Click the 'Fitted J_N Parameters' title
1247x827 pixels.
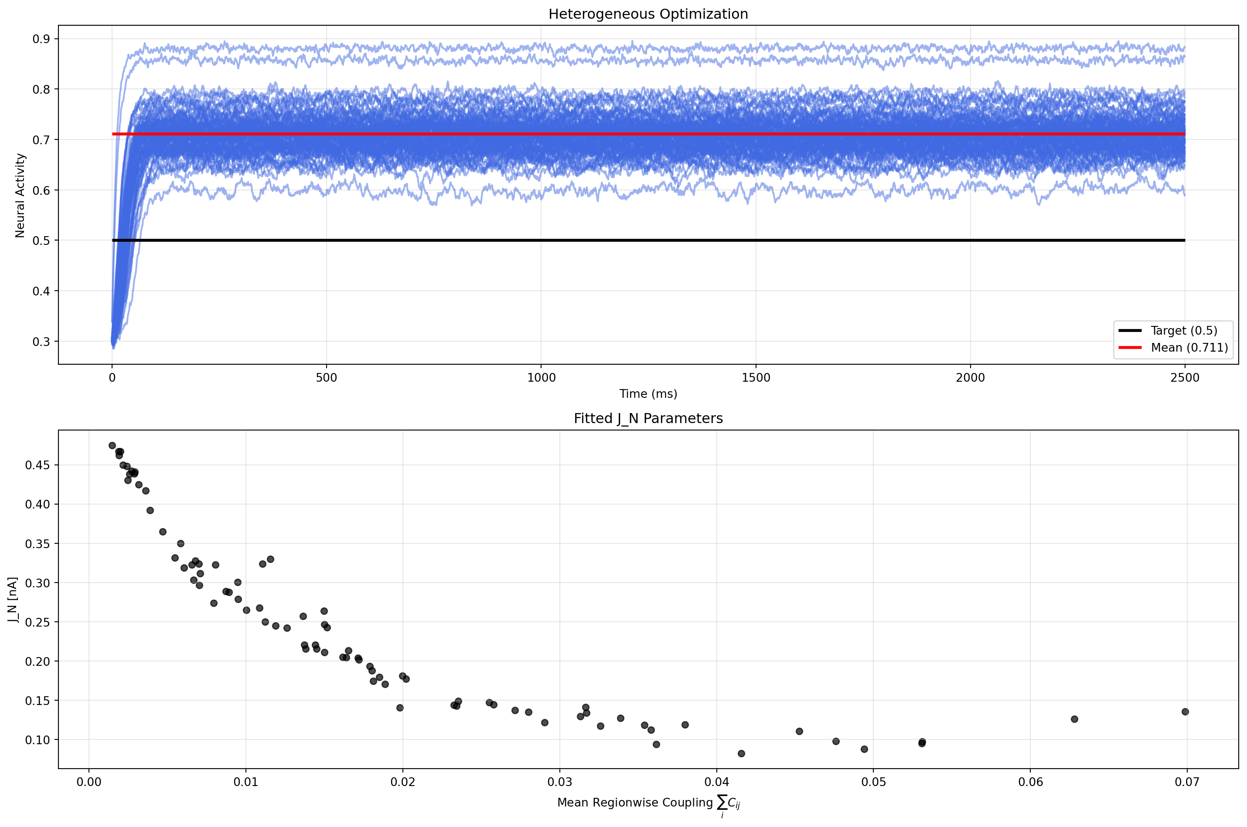pos(647,418)
